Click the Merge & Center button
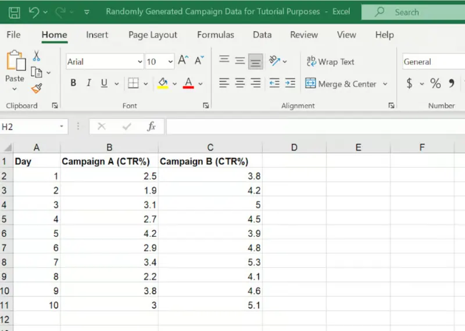This screenshot has height=331, width=465. pyautogui.click(x=341, y=84)
